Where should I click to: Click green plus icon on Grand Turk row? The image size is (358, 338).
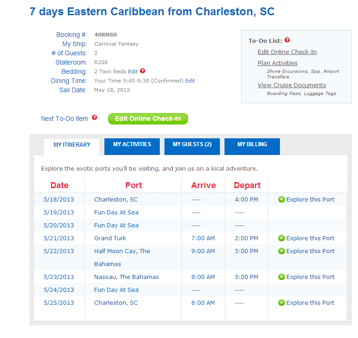[x=281, y=238]
